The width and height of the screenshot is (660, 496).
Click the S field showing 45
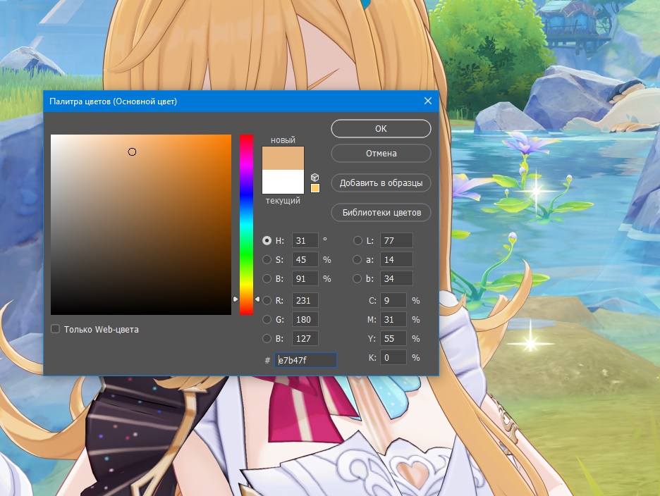(x=305, y=259)
